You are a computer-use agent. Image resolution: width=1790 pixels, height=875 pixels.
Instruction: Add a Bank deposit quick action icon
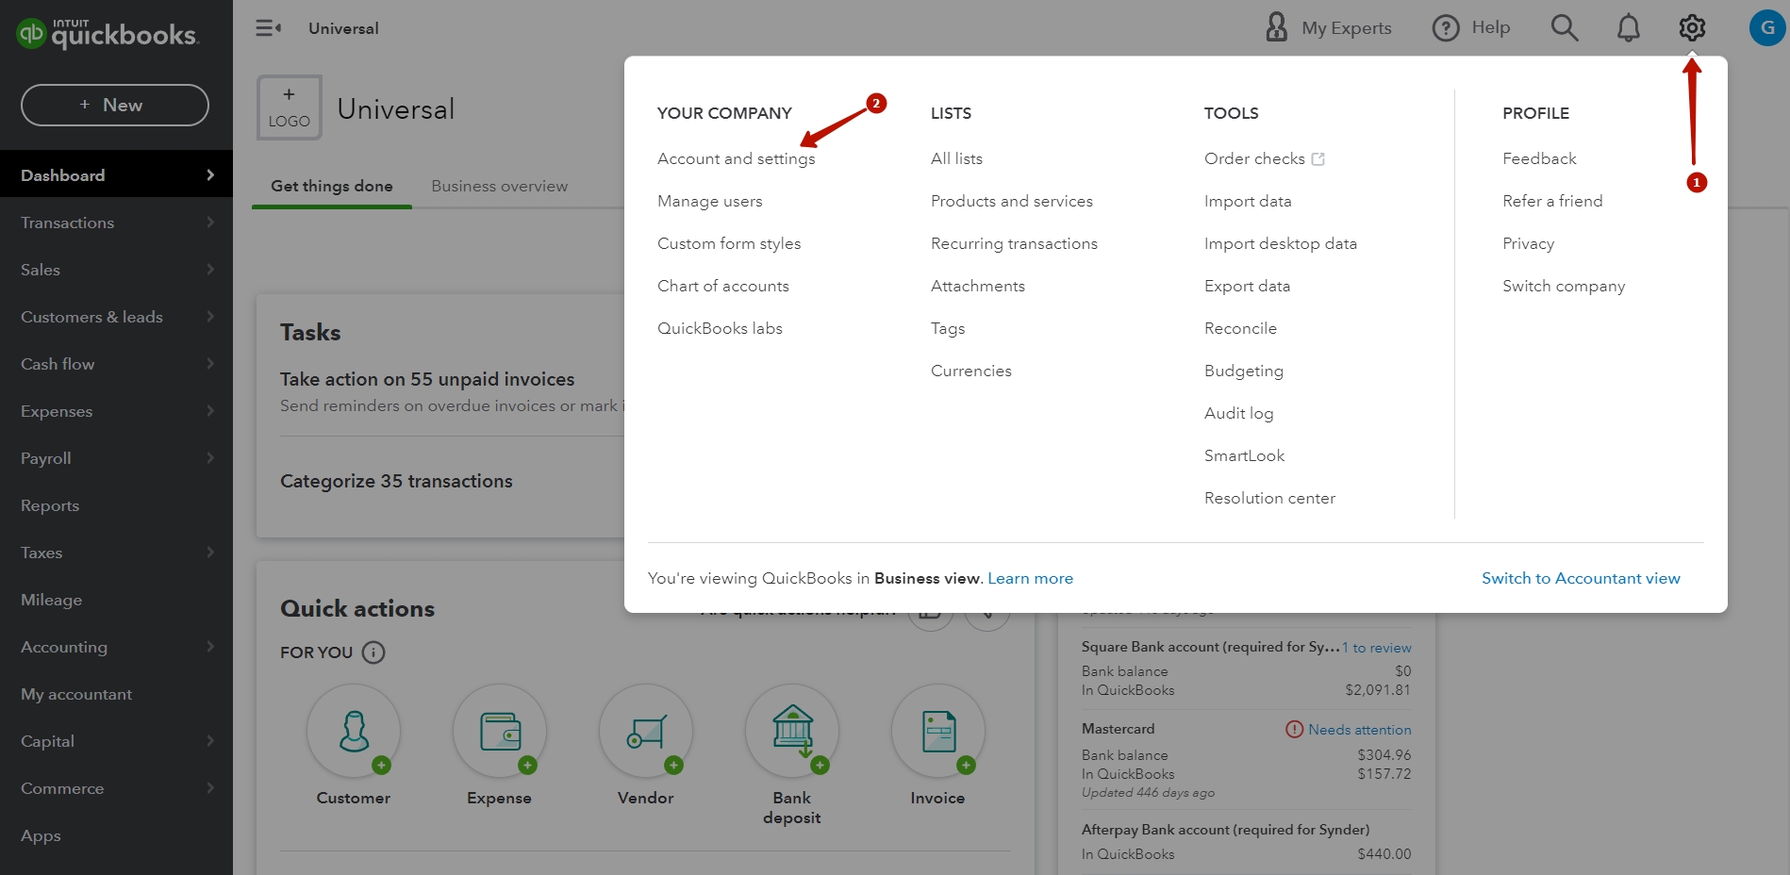click(x=792, y=731)
